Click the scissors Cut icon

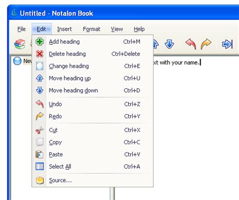40,130
